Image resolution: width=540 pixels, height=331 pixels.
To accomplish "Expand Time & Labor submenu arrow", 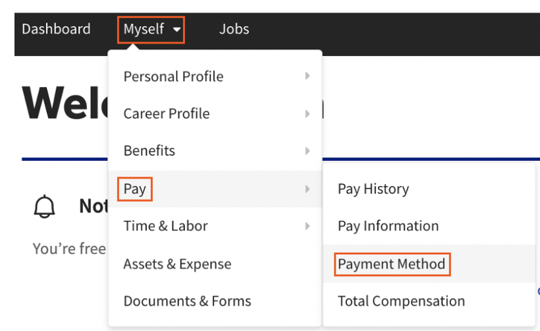I will pyautogui.click(x=307, y=226).
